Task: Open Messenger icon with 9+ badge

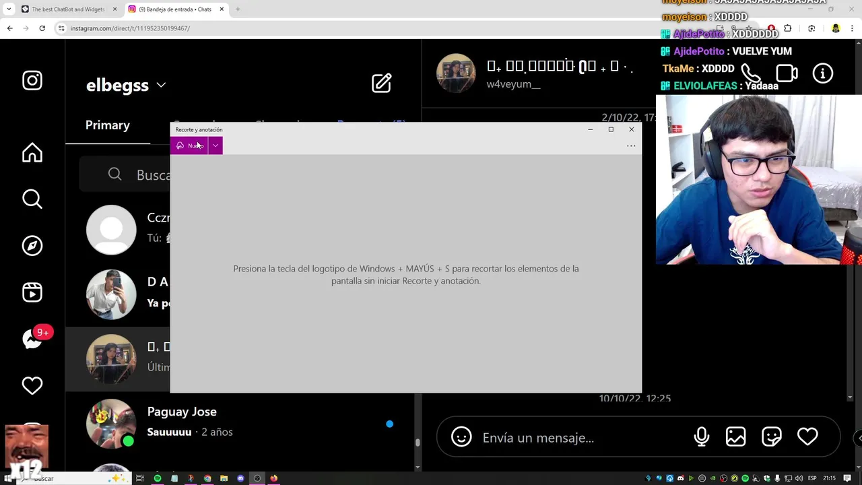Action: (x=34, y=338)
